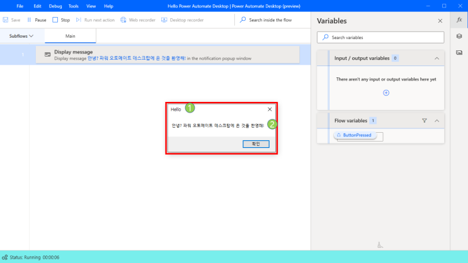Open the Edit menu
The height and width of the screenshot is (263, 468).
(x=37, y=6)
